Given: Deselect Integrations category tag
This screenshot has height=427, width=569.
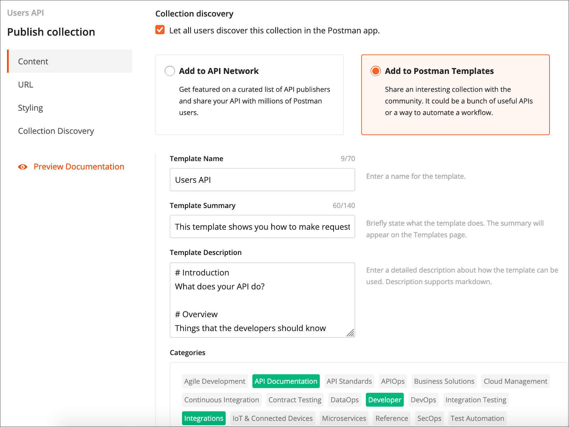Looking at the screenshot, I should coord(204,418).
